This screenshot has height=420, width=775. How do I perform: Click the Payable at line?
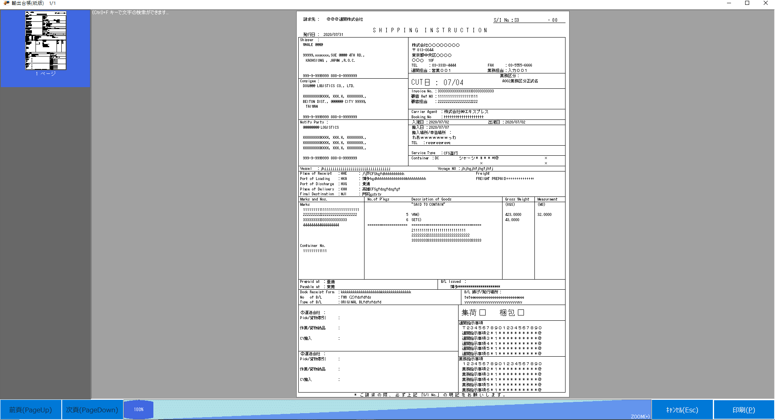click(317, 287)
